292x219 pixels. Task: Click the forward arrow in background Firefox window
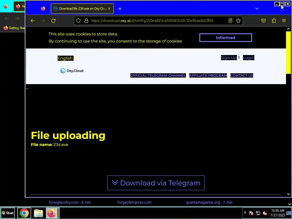[17, 19]
